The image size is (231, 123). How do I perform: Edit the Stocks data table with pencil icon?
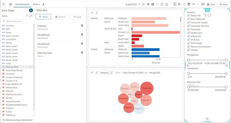pyautogui.click(x=31, y=16)
